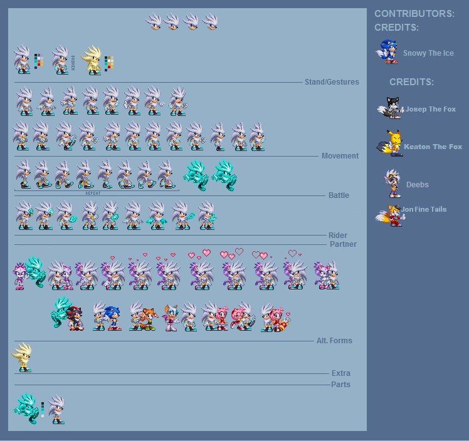This screenshot has height=441, width=469.
Task: Click the last Battle row Silver sprite
Action: pyautogui.click(x=208, y=215)
